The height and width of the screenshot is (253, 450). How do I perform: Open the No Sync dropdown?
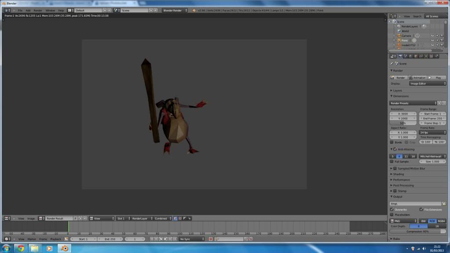(192, 239)
